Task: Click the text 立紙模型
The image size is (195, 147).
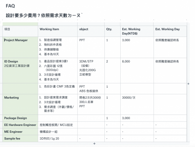Action: point(85,74)
